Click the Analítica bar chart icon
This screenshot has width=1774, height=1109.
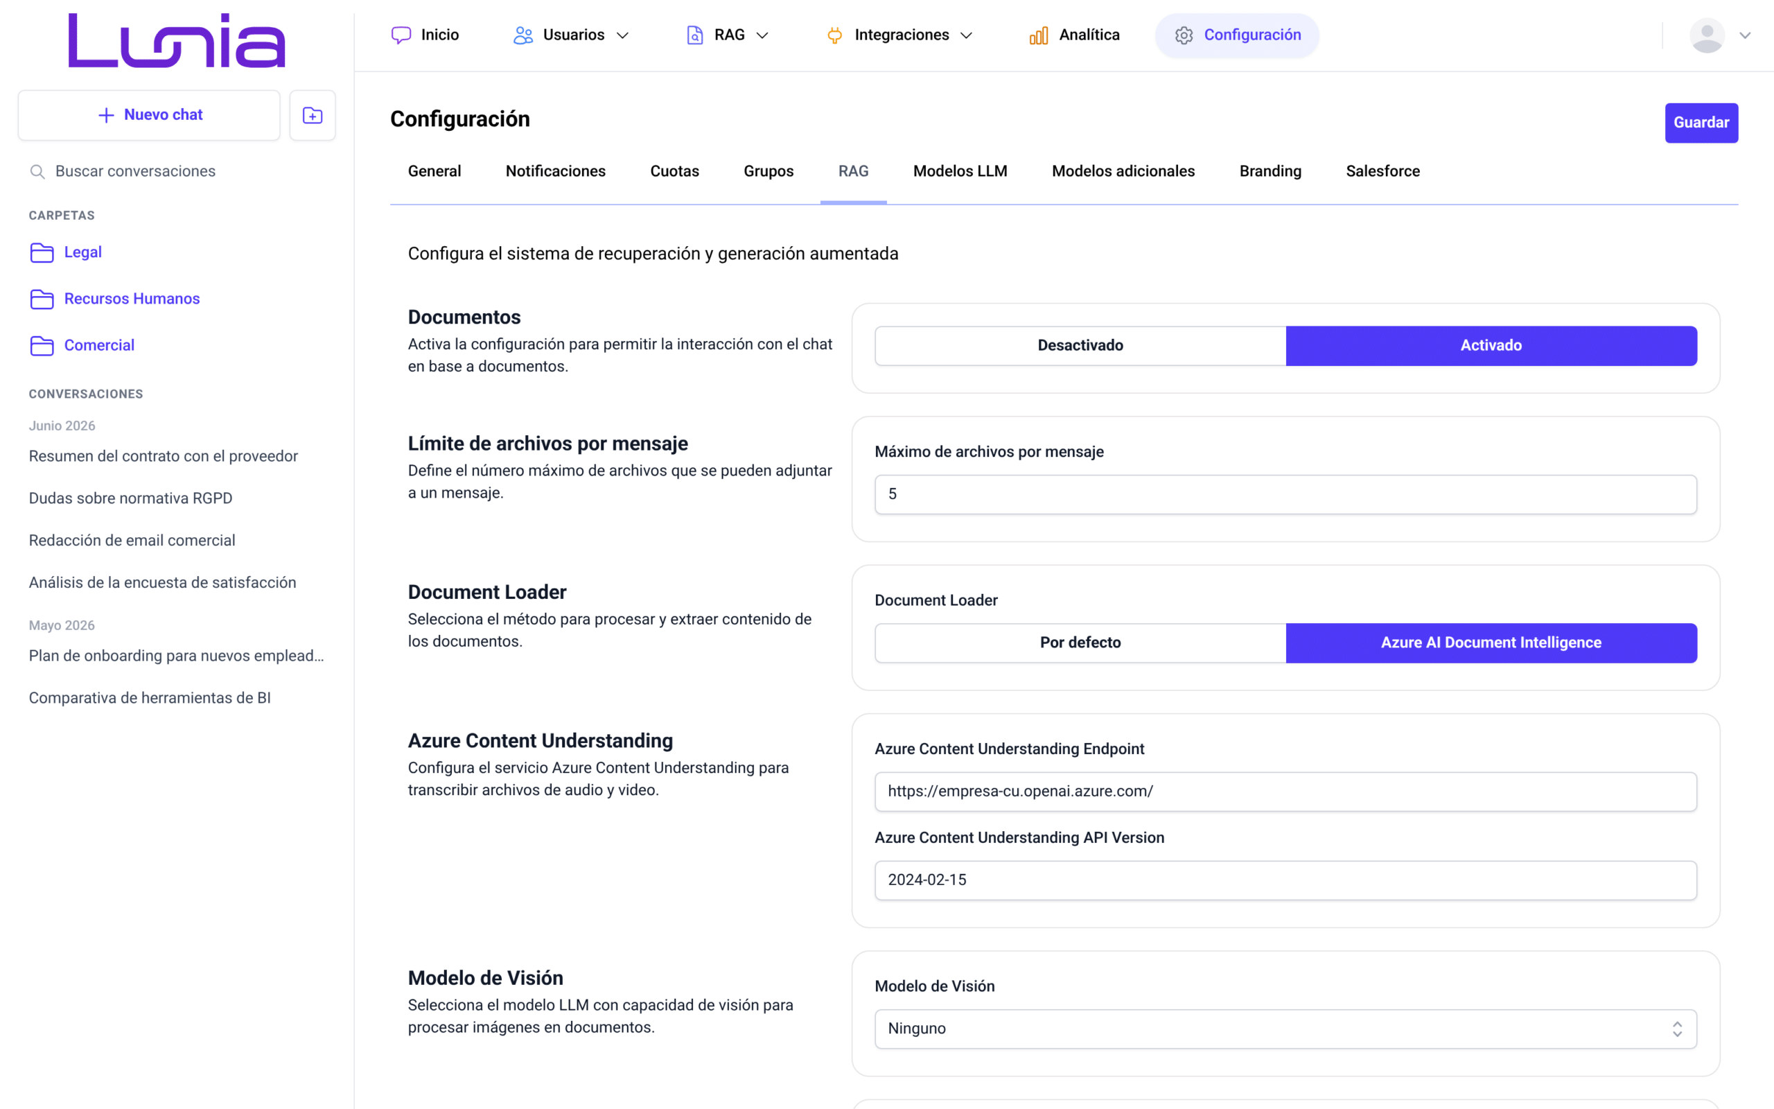click(x=1039, y=35)
